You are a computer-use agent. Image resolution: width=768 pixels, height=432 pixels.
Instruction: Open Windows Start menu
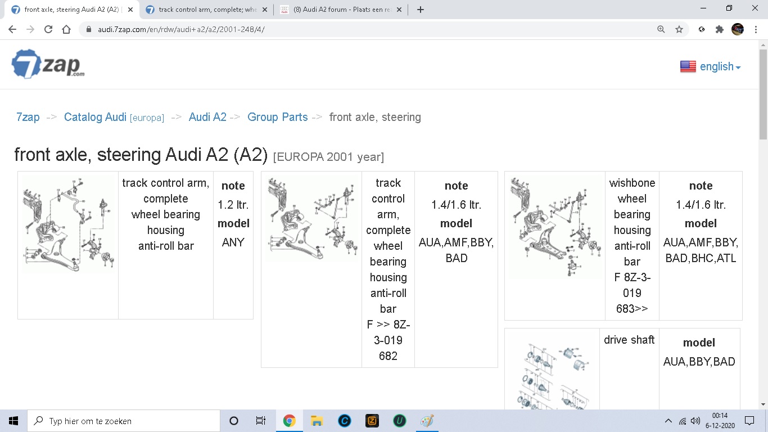pyautogui.click(x=13, y=421)
